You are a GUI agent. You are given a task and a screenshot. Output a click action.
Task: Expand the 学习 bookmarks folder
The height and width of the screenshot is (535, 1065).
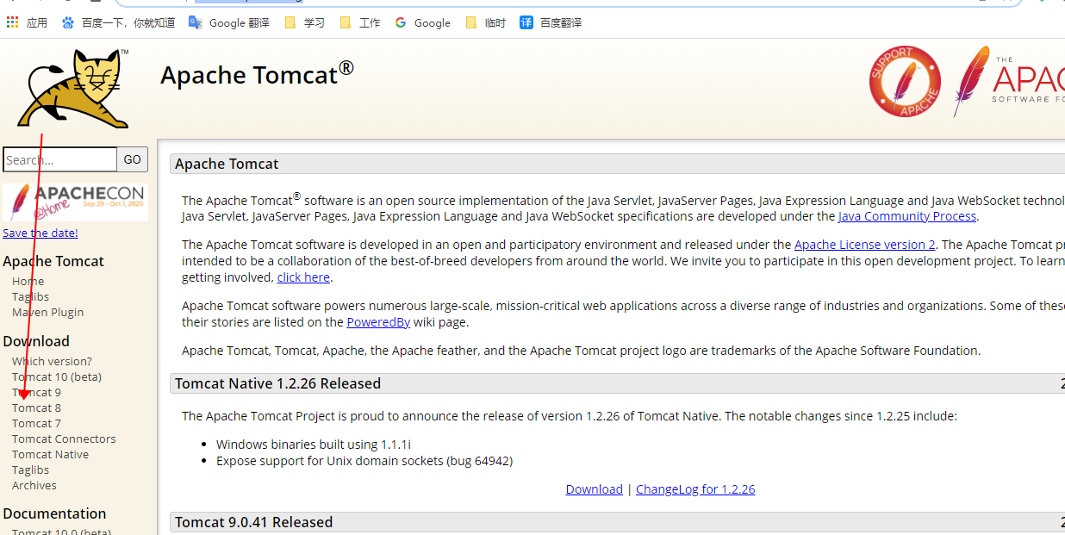click(304, 22)
